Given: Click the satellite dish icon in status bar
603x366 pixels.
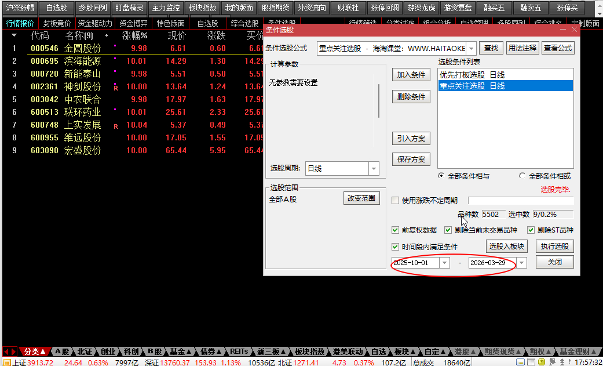Looking at the screenshot, I should tap(553, 362).
